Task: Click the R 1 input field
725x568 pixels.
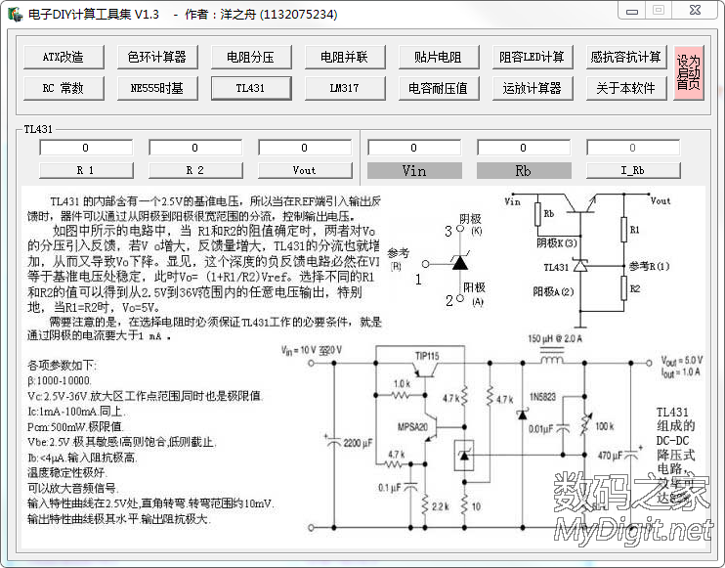Action: click(86, 148)
